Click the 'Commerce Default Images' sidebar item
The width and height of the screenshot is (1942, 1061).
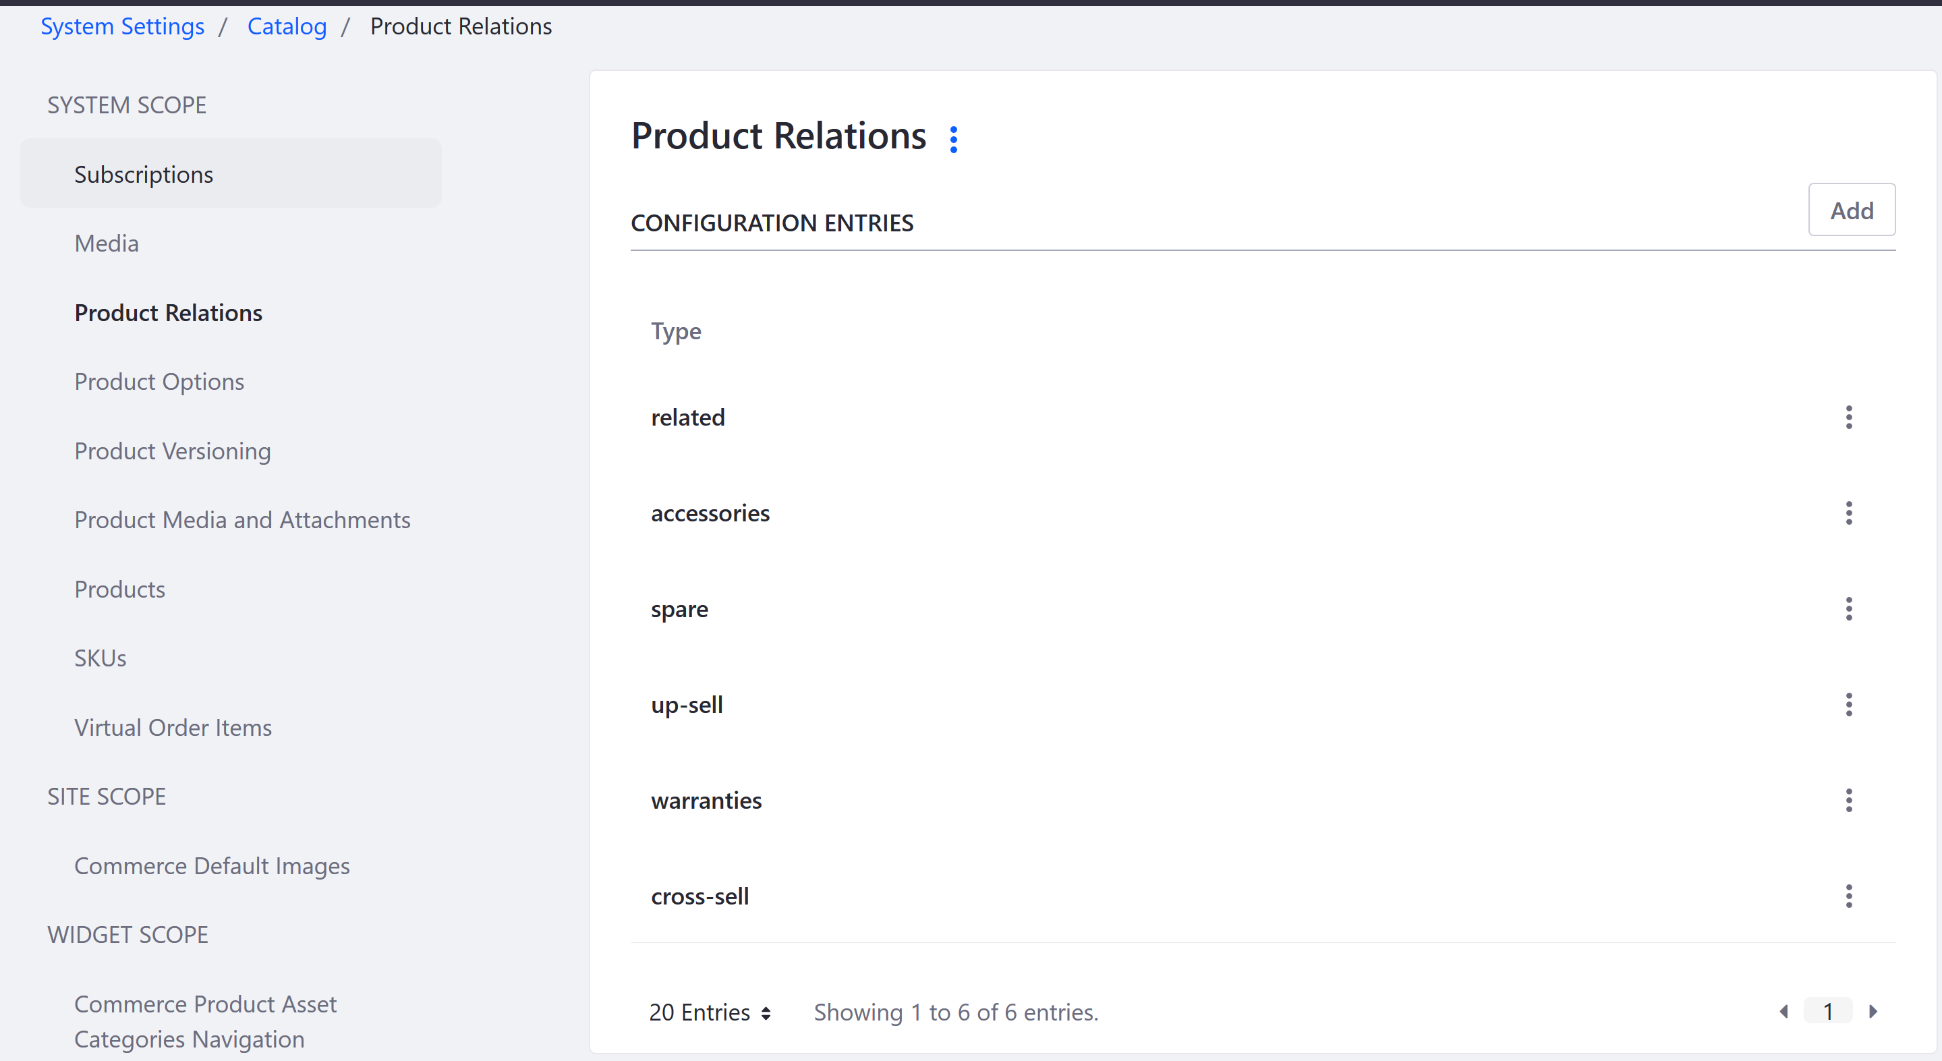tap(212, 866)
